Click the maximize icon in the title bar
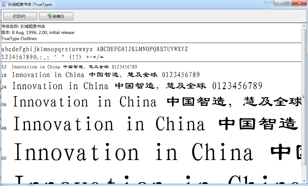This screenshot has width=308, height=186. point(287,3)
